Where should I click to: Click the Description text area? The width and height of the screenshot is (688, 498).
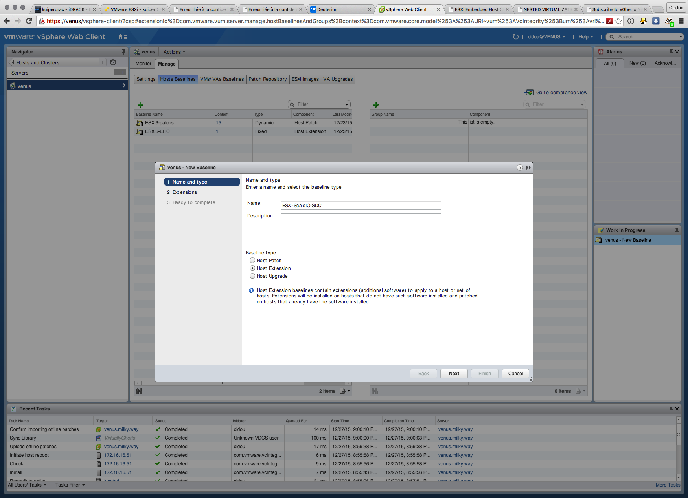point(361,226)
